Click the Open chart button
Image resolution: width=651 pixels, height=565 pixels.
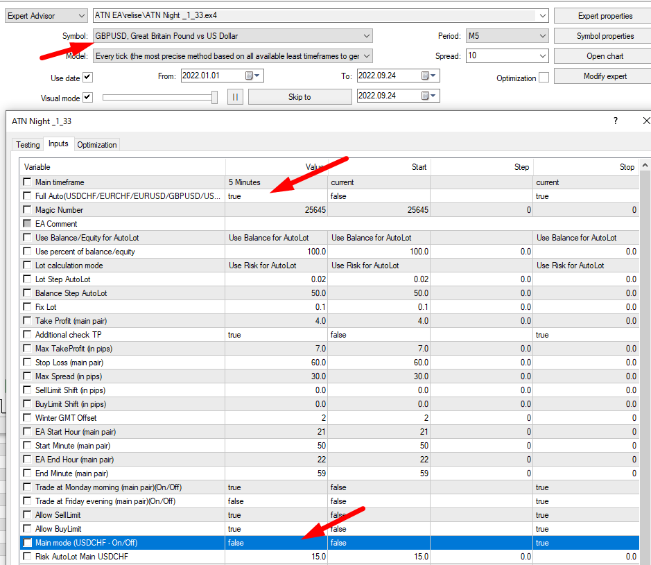pos(605,56)
